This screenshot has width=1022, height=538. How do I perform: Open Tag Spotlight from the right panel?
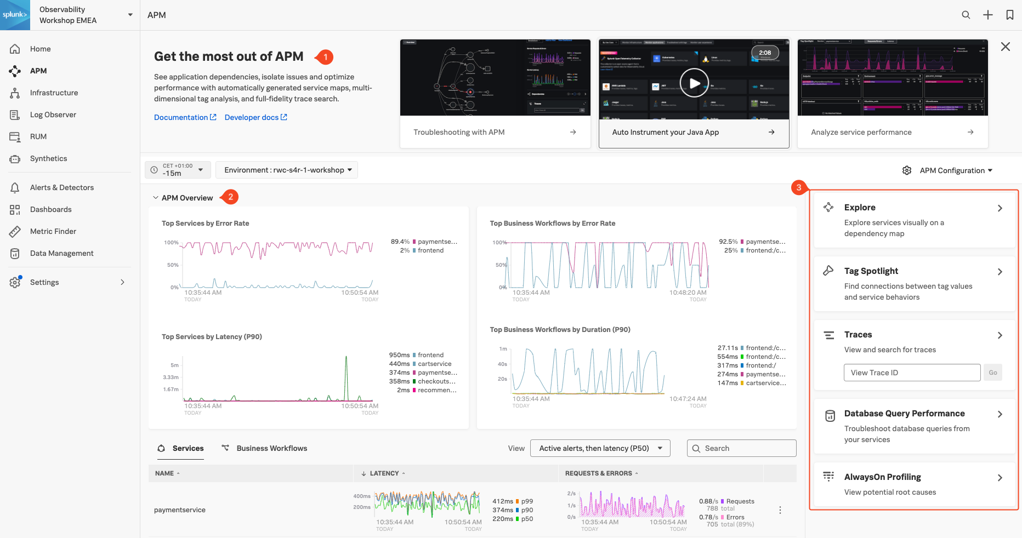click(872, 271)
